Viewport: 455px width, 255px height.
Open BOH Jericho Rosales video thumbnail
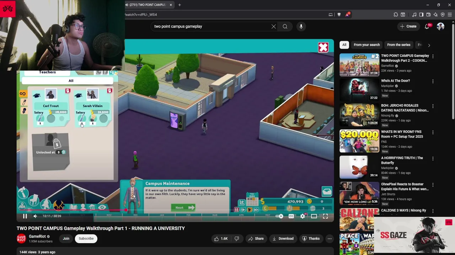(x=359, y=115)
